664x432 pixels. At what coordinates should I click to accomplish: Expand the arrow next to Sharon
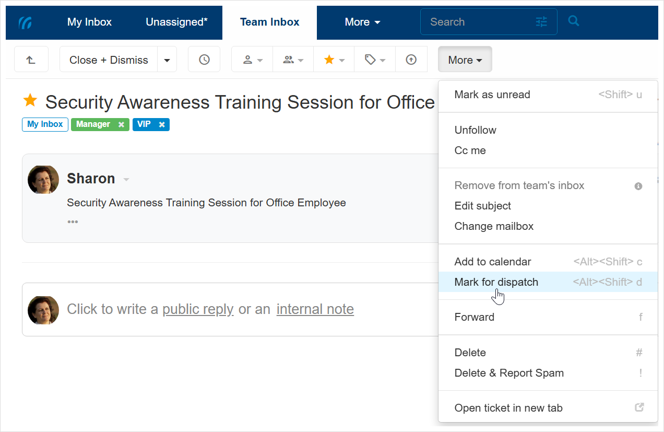126,180
